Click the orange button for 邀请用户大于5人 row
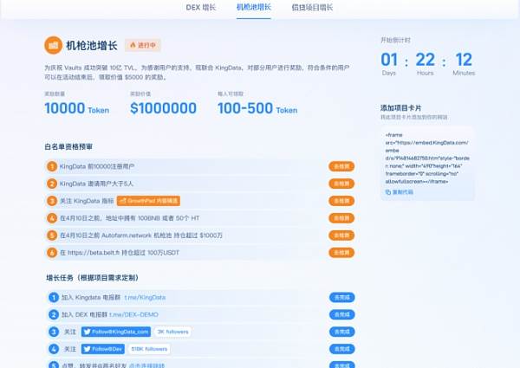520x368 pixels. pos(341,184)
